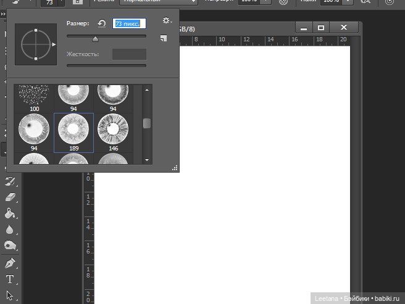Open the blending mode dropdown in options bar
This screenshot has width=405, height=304.
[158, 2]
